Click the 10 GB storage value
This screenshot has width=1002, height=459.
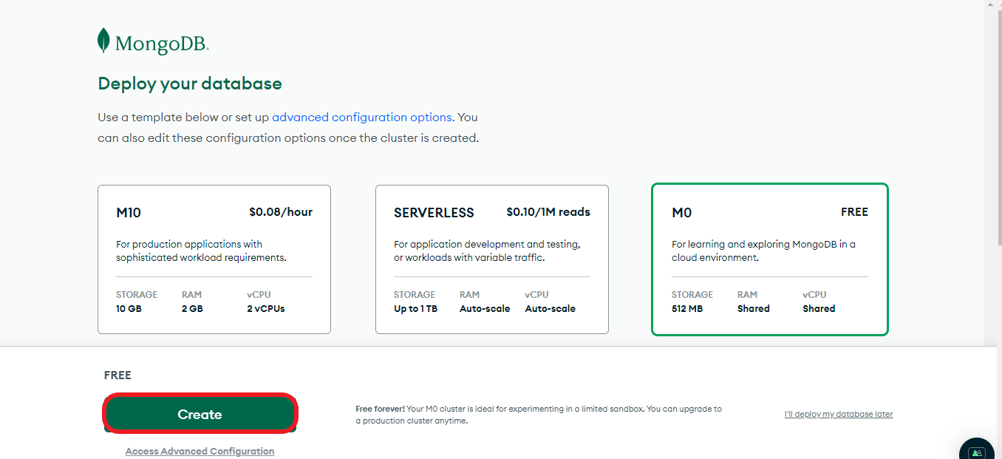point(129,309)
